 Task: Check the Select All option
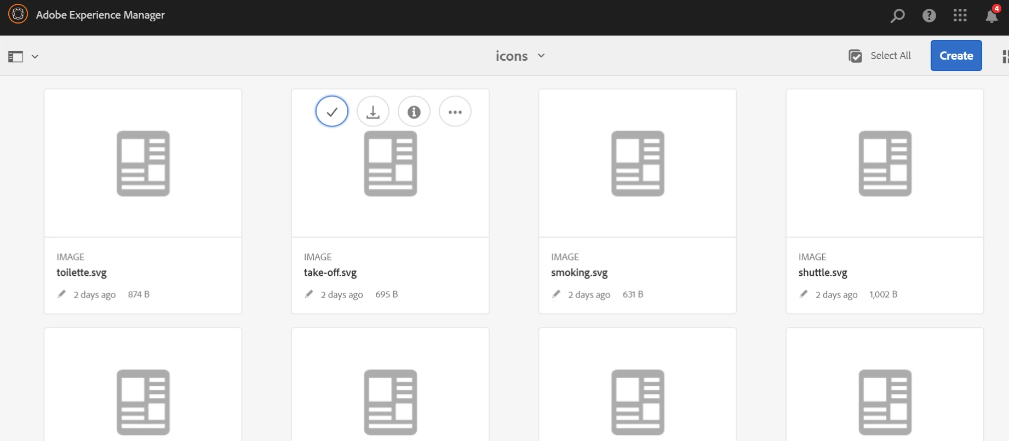880,56
